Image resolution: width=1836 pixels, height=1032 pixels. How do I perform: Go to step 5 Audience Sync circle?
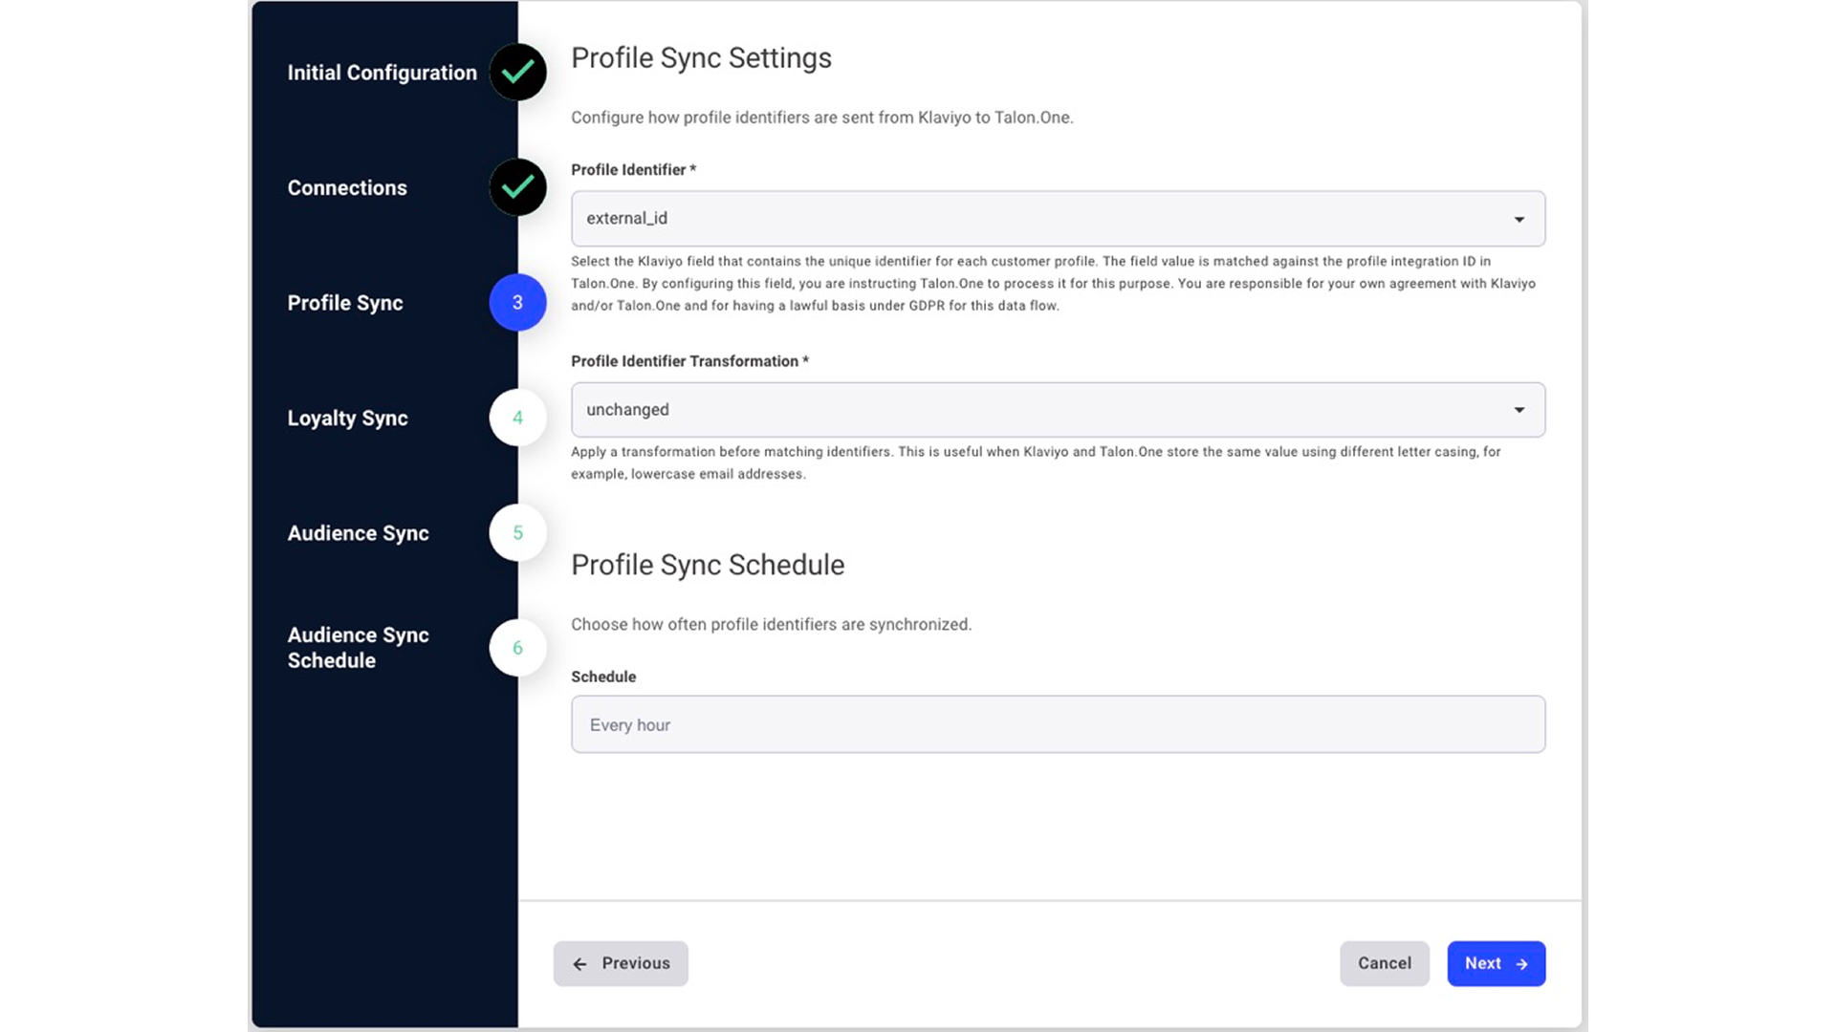tap(517, 533)
